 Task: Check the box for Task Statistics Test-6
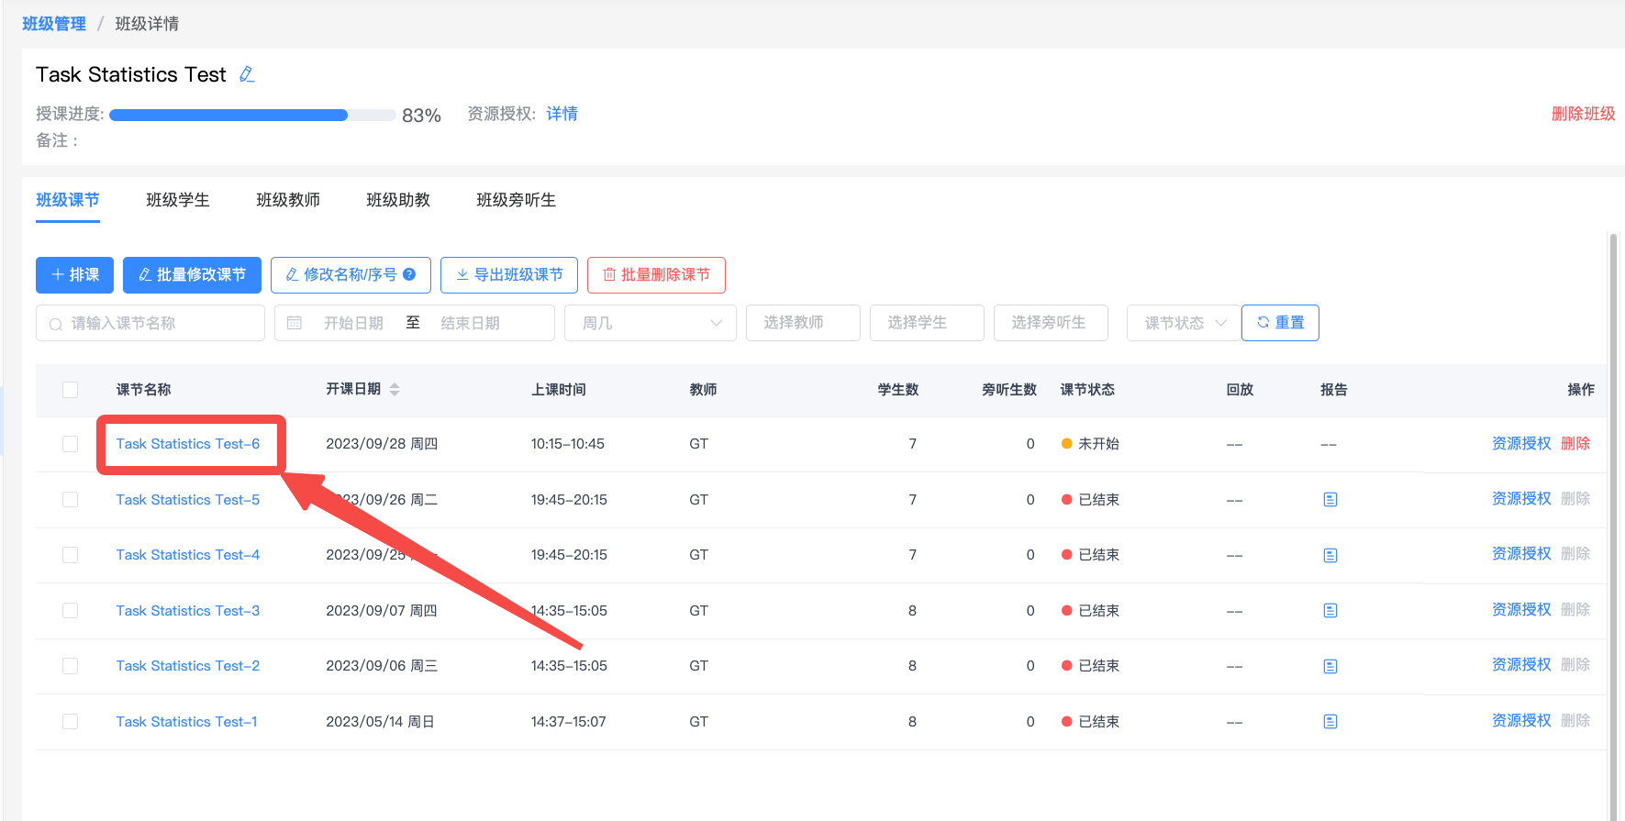coord(70,444)
